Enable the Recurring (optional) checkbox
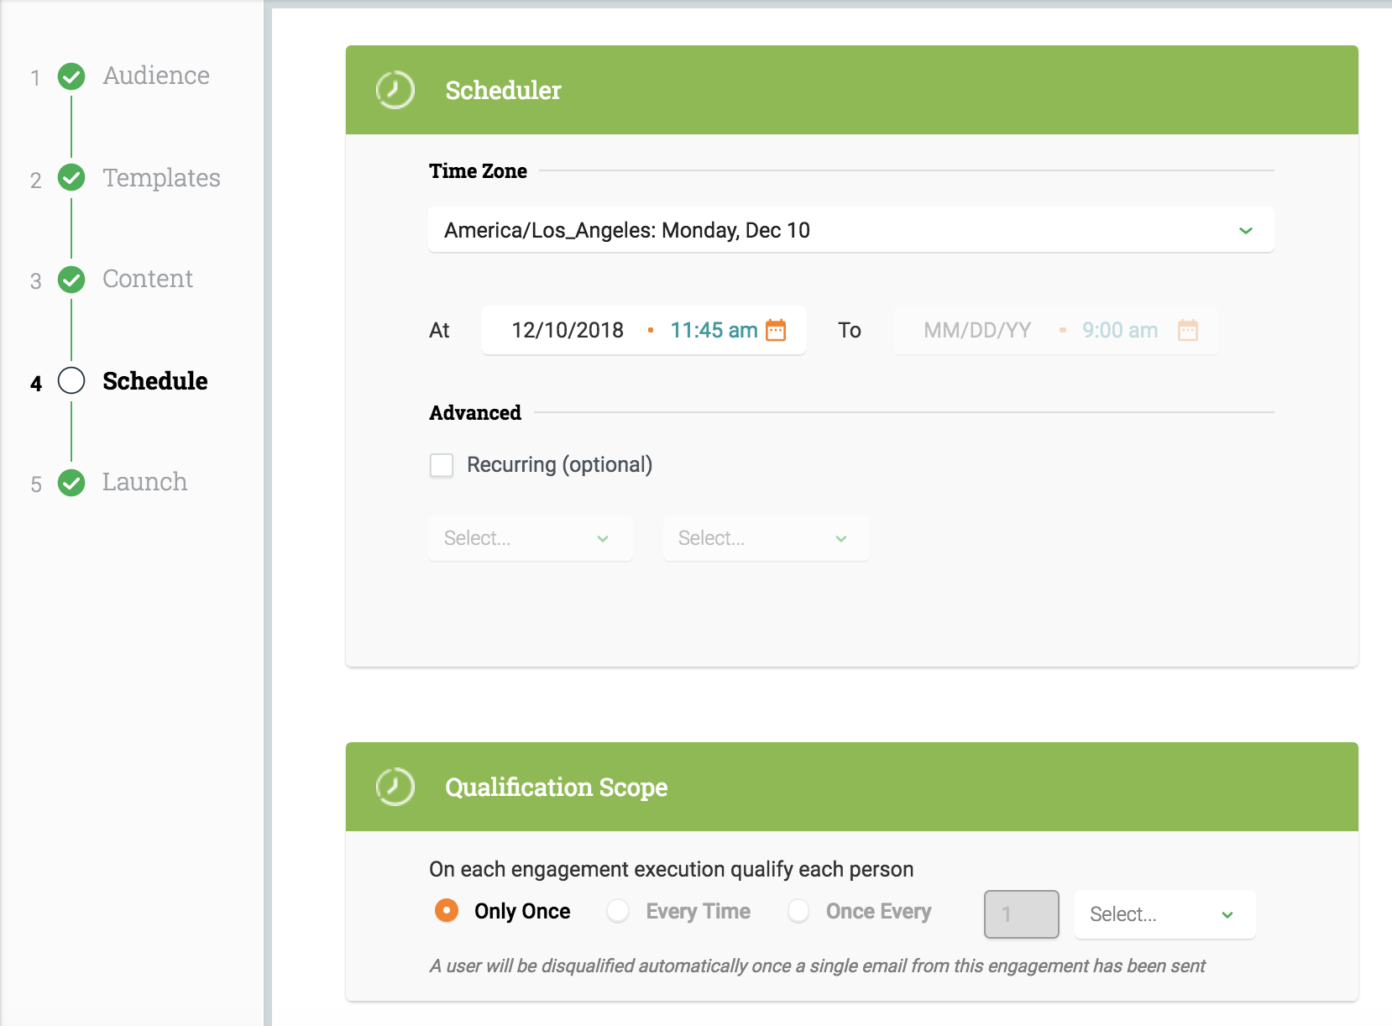The image size is (1392, 1026). tap(442, 465)
